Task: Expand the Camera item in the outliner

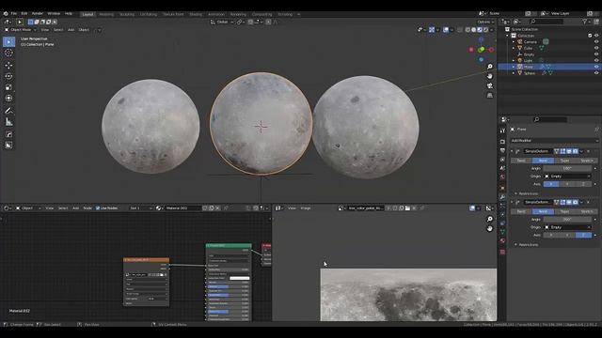Action: (514, 41)
